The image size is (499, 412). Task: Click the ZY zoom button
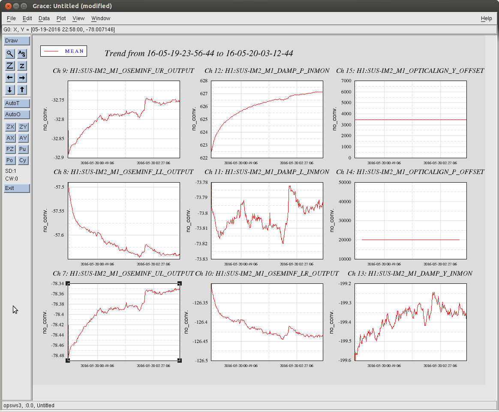[23, 126]
